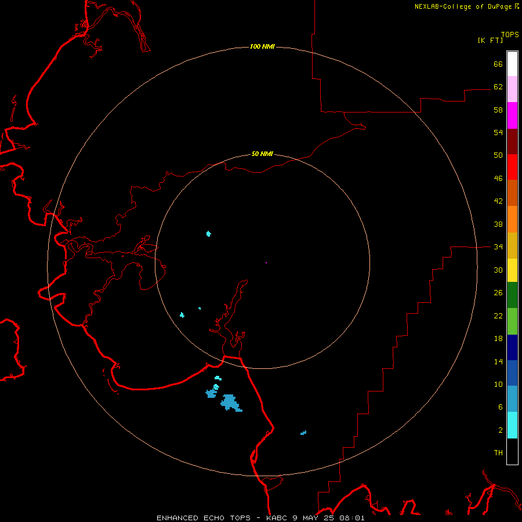Select the black TH legend swatch
This screenshot has width=522, height=522.
coord(512,451)
